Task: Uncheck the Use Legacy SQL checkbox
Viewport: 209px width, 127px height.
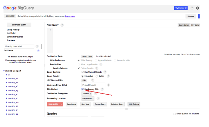Action: 83,89
